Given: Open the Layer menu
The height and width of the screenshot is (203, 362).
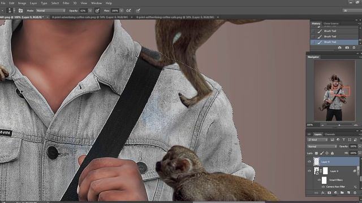Looking at the screenshot, I should pyautogui.click(x=33, y=3).
